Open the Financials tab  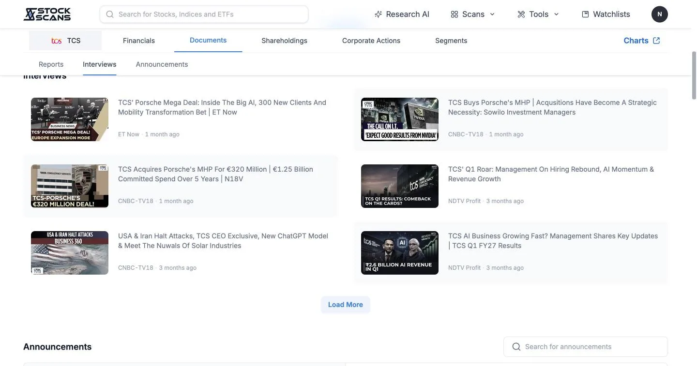click(139, 41)
